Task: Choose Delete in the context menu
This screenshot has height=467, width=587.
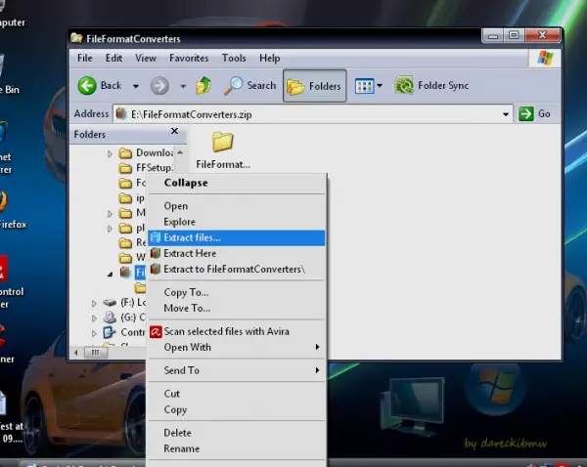Action: [236, 433]
